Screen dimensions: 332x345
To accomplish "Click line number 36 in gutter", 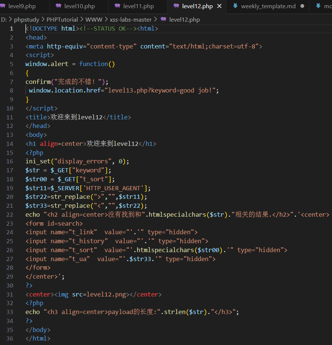I will click(x=10, y=338).
